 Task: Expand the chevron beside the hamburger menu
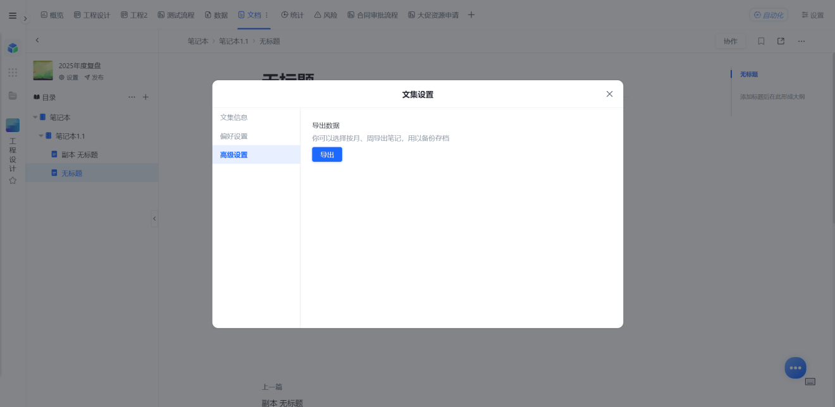point(25,19)
